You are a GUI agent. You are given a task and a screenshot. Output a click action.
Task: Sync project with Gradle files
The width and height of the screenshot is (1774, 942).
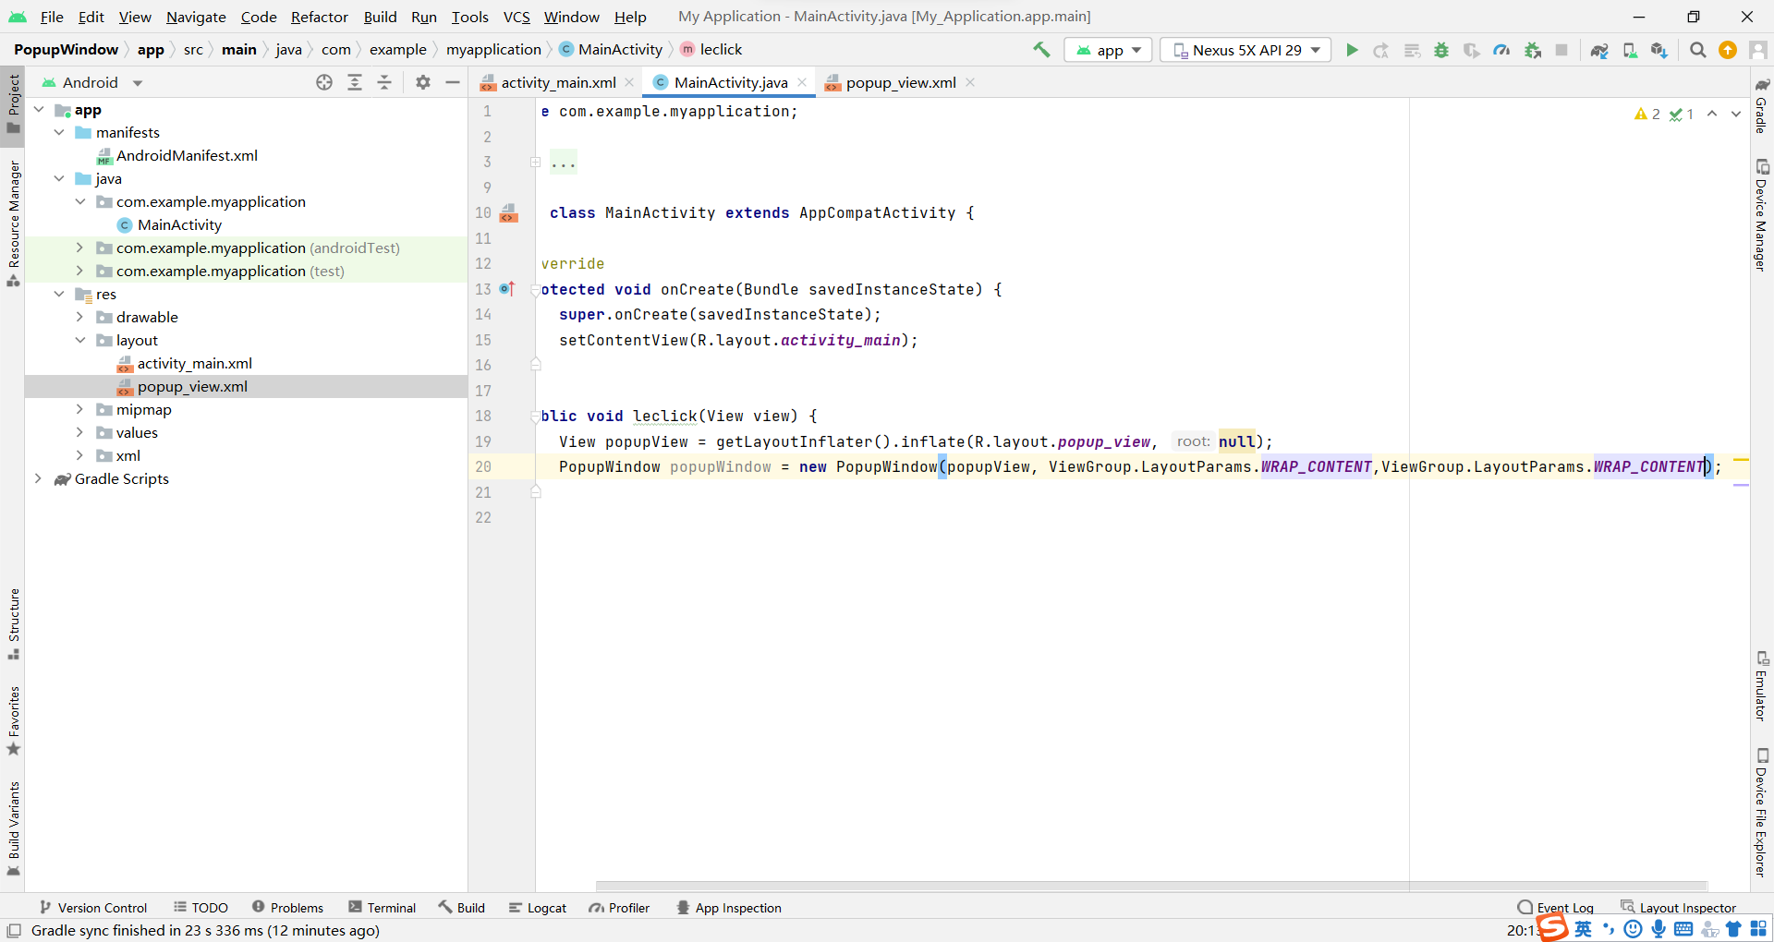[1599, 50]
